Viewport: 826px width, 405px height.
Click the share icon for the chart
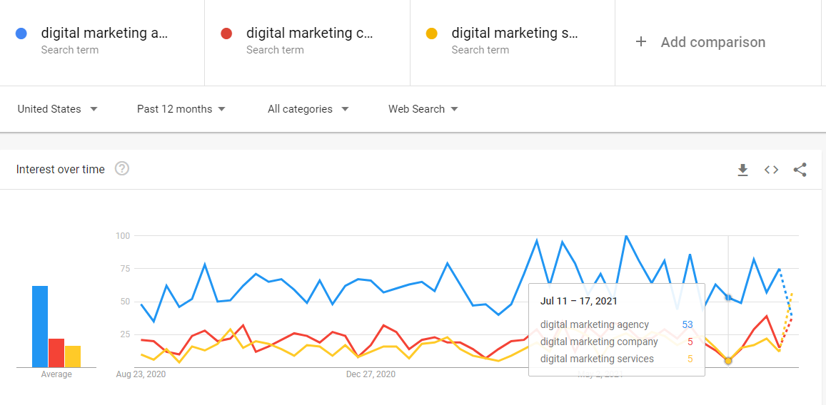[800, 170]
